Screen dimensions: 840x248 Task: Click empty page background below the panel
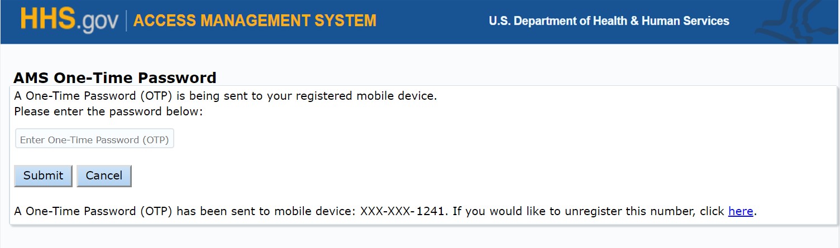coord(419,237)
